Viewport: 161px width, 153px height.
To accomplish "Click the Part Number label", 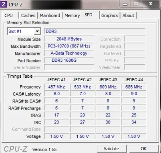I will point(29,61).
